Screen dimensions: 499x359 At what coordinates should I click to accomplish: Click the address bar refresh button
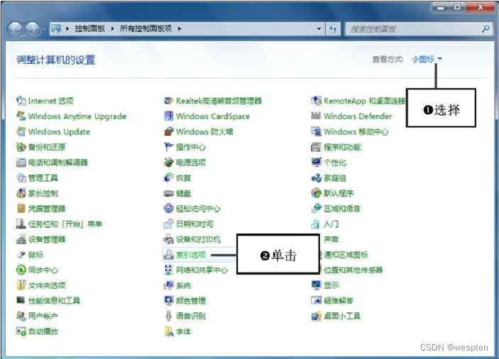333,29
